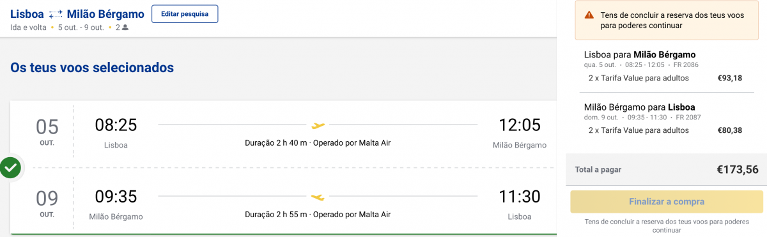This screenshot has width=767, height=237.
Task: Click the €93,18 outbound fare line
Action: click(665, 78)
